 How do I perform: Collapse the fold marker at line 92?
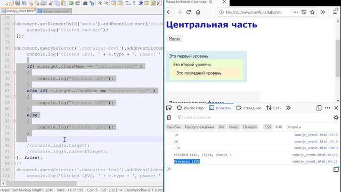coord(15,121)
